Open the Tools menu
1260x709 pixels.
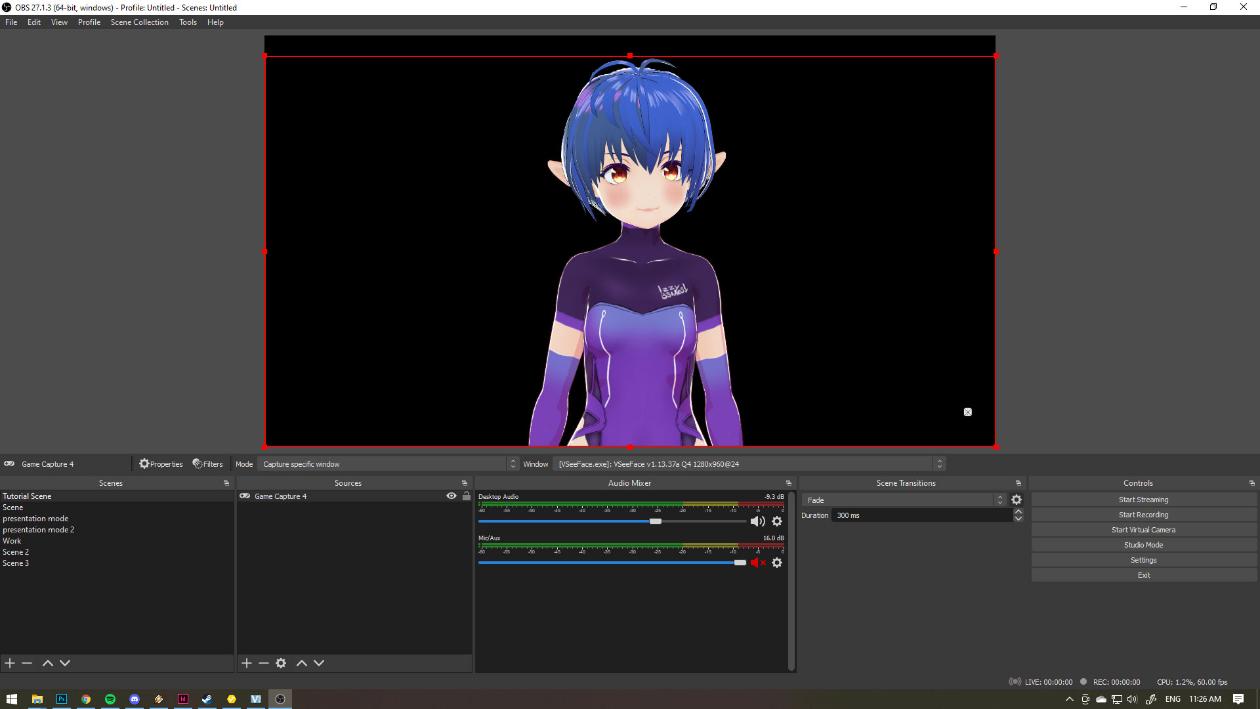(188, 22)
